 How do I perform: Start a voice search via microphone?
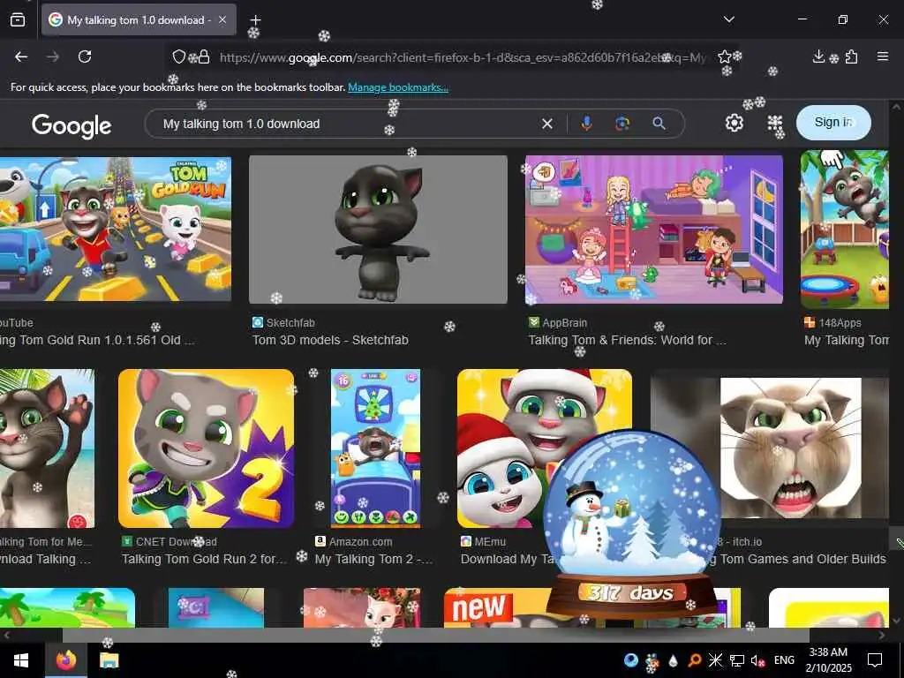(x=586, y=124)
